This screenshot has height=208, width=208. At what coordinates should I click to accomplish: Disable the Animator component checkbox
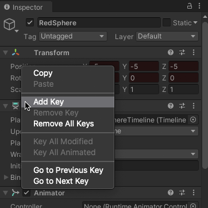click(26, 192)
